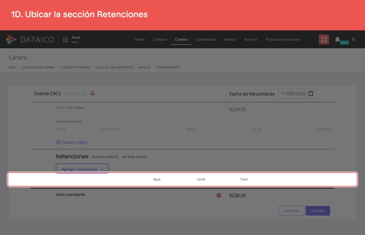Viewport: 365px width, 235px height.
Task: Click the calendar icon in due date
Action: [x=311, y=93]
